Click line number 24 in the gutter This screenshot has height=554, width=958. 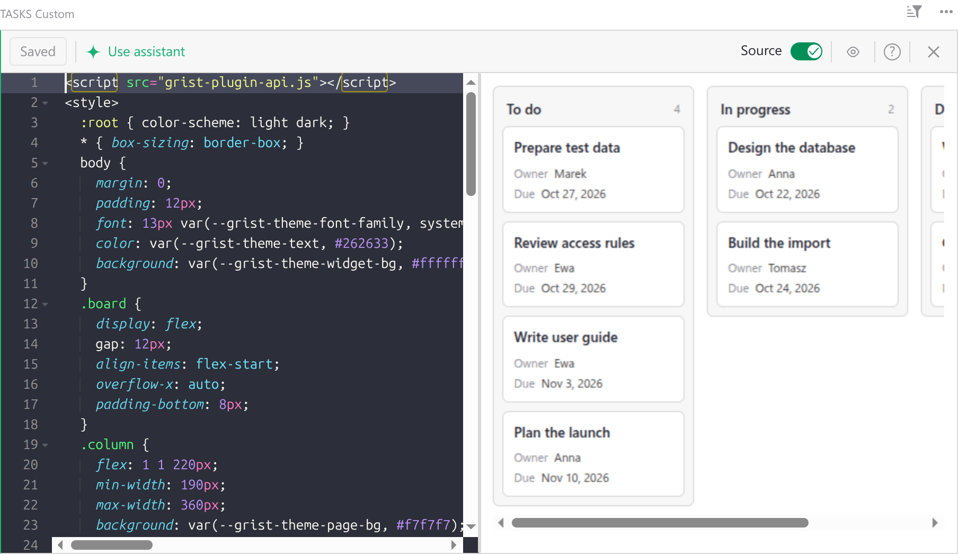point(30,545)
